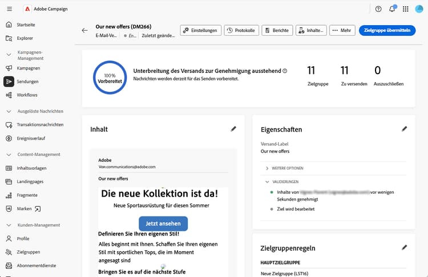This screenshot has height=277, width=428.
Task: Click the Zielgruppen audiences icon
Action: [9, 252]
